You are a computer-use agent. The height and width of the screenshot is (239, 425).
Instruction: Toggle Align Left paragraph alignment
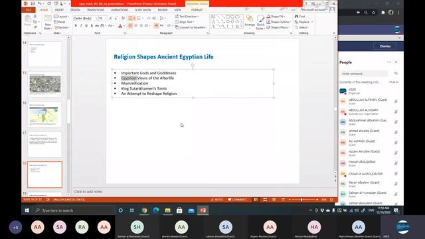[130, 25]
